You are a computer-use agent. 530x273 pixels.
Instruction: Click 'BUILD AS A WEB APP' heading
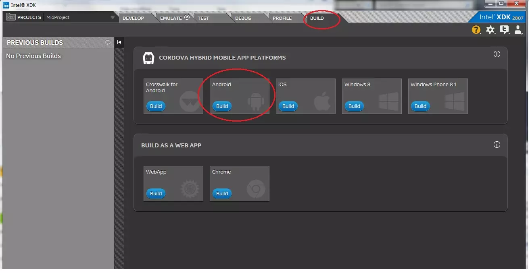pyautogui.click(x=171, y=145)
